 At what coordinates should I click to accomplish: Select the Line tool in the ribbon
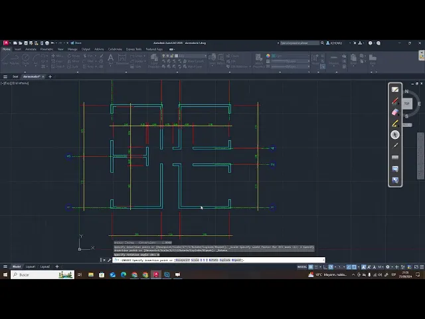pyautogui.click(x=5, y=59)
